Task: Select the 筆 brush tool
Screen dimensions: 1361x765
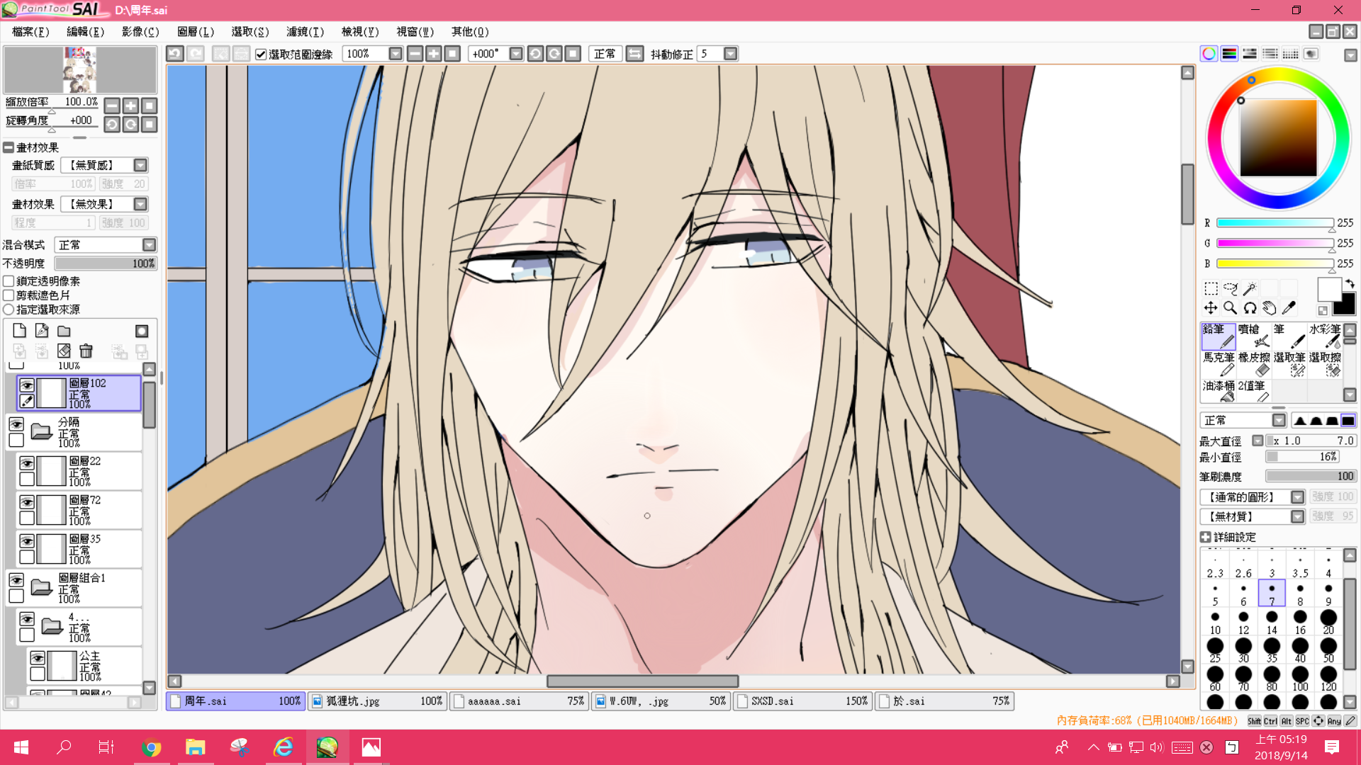Action: click(1289, 336)
